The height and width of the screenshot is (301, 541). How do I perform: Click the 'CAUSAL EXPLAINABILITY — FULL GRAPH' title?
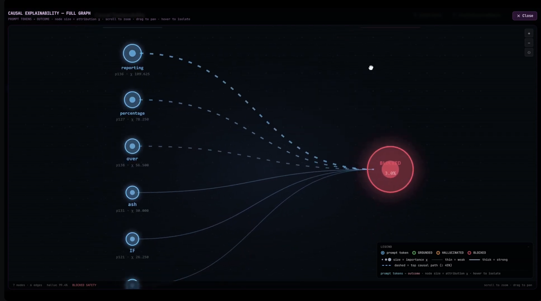tap(49, 13)
